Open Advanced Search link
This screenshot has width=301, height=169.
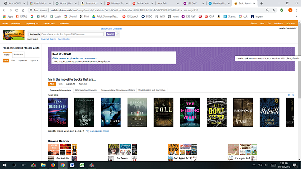[x=48, y=39]
